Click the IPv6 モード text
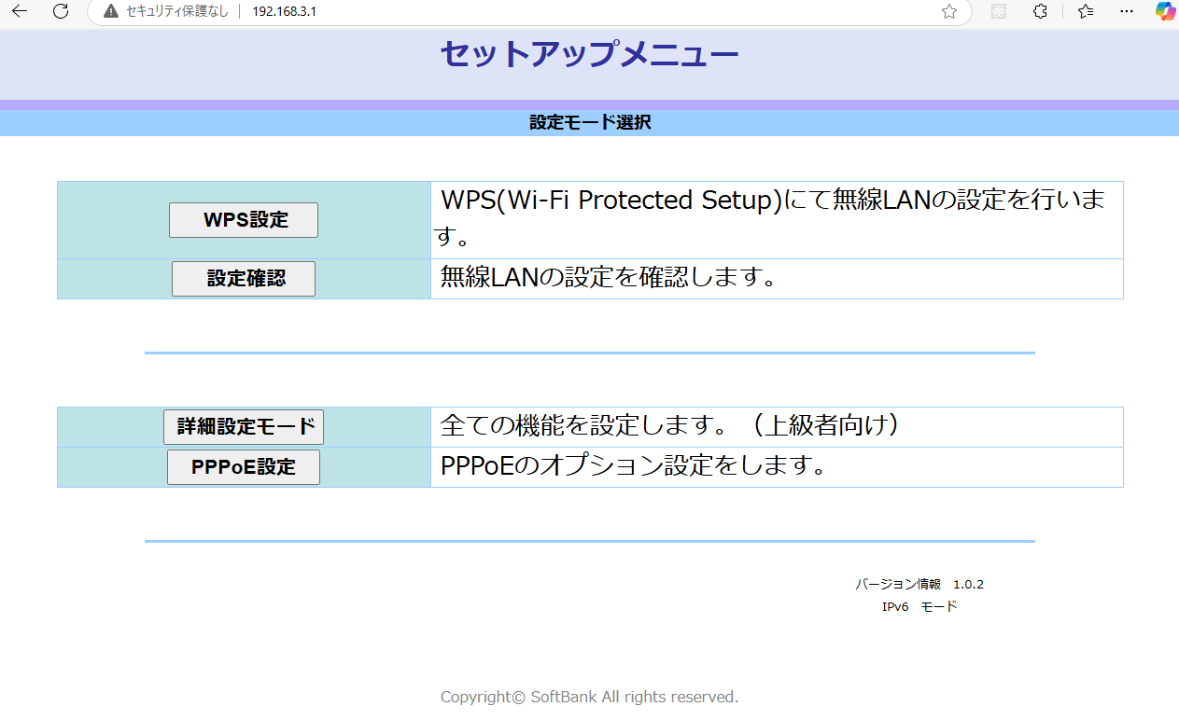Image resolution: width=1179 pixels, height=720 pixels. point(919,606)
